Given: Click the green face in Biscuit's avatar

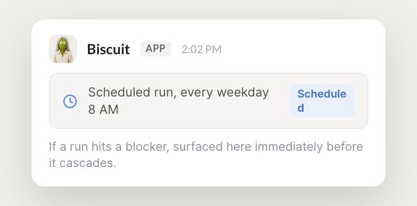Looking at the screenshot, I should [x=62, y=43].
